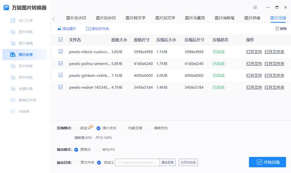Click 打开文件夹 for pexels-görkem-cetink row
The width and height of the screenshot is (291, 173).
pyautogui.click(x=274, y=75)
